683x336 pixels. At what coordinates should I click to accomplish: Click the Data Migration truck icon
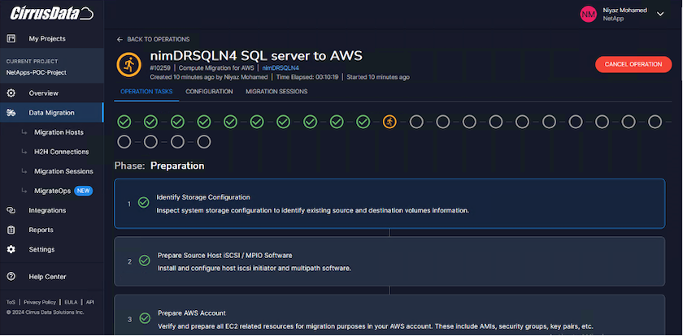(11, 113)
